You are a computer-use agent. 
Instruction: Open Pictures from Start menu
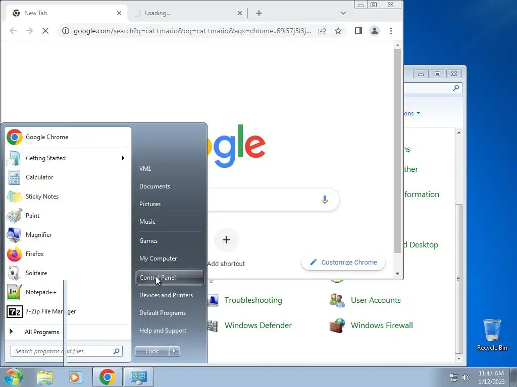pyautogui.click(x=170, y=204)
